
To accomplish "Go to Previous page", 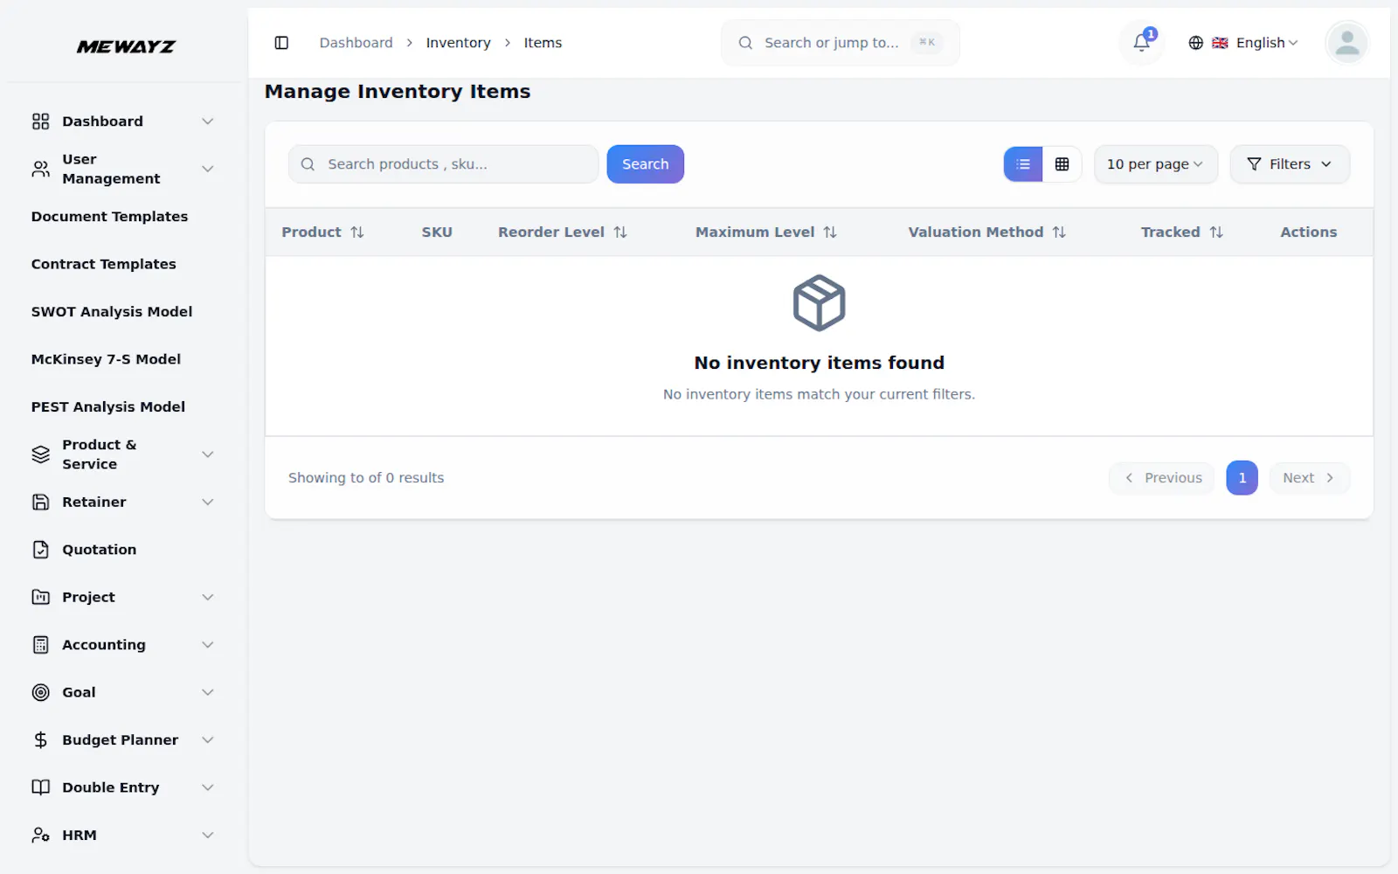I will tap(1161, 478).
